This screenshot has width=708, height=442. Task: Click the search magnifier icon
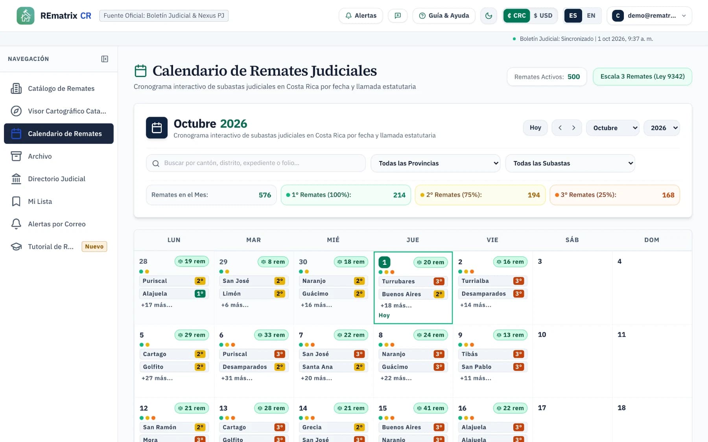156,163
